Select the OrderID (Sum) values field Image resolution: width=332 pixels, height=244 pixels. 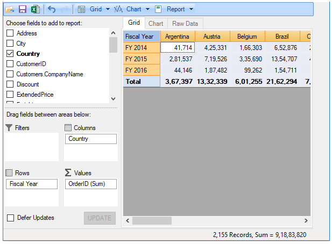point(90,184)
